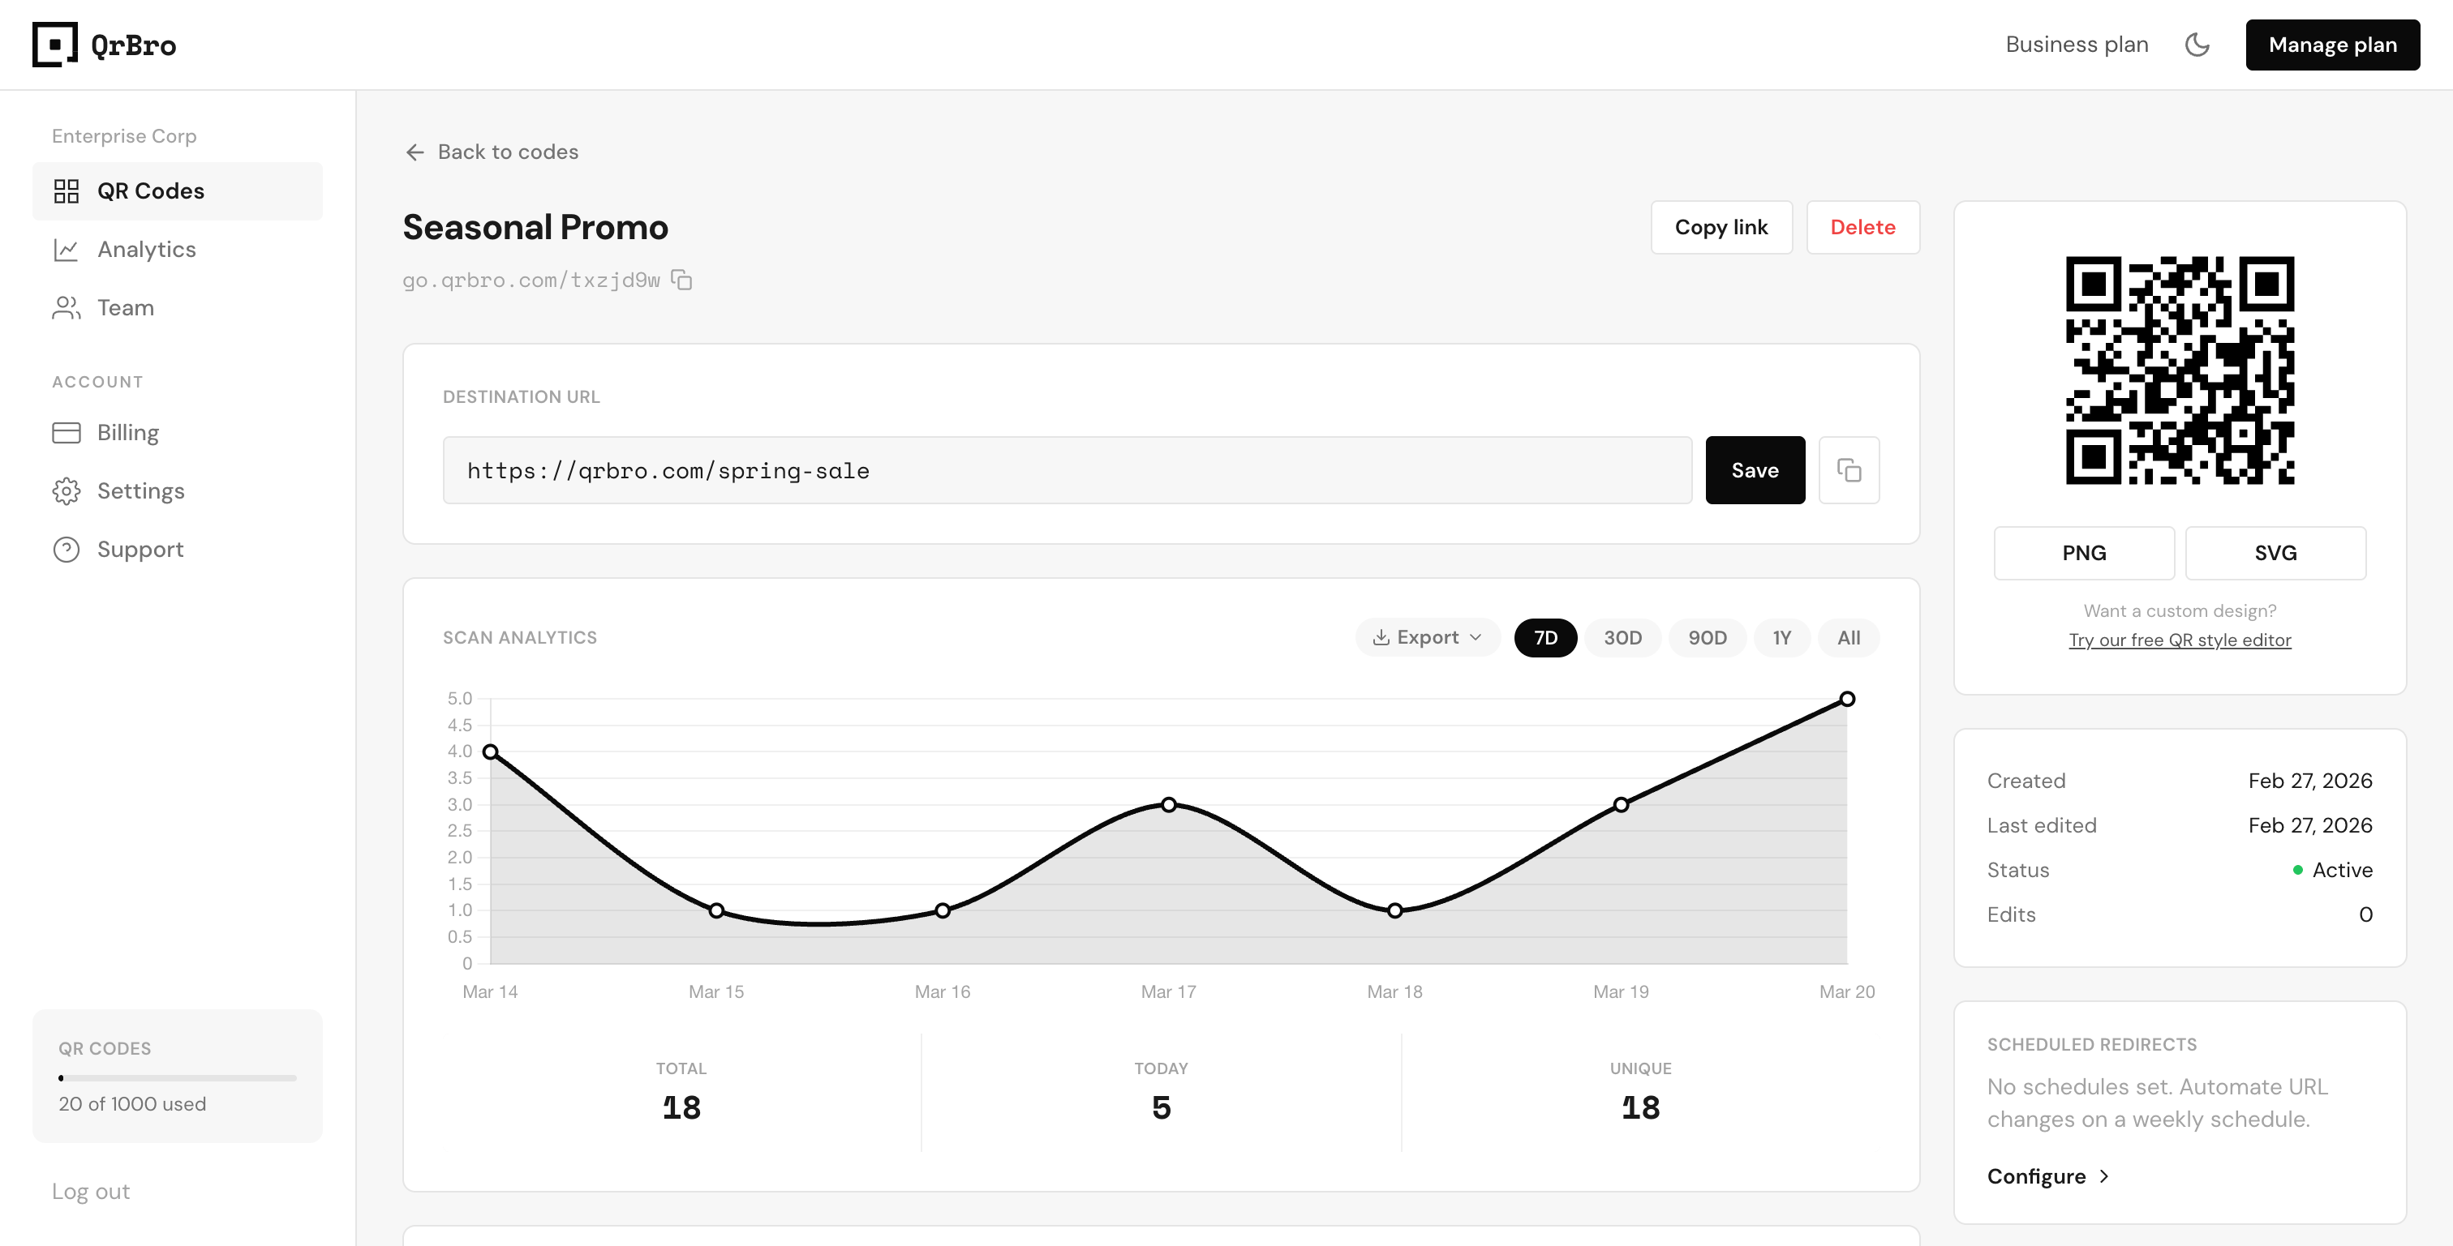This screenshot has width=2453, height=1246.
Task: Click the Log out link
Action: pyautogui.click(x=91, y=1192)
